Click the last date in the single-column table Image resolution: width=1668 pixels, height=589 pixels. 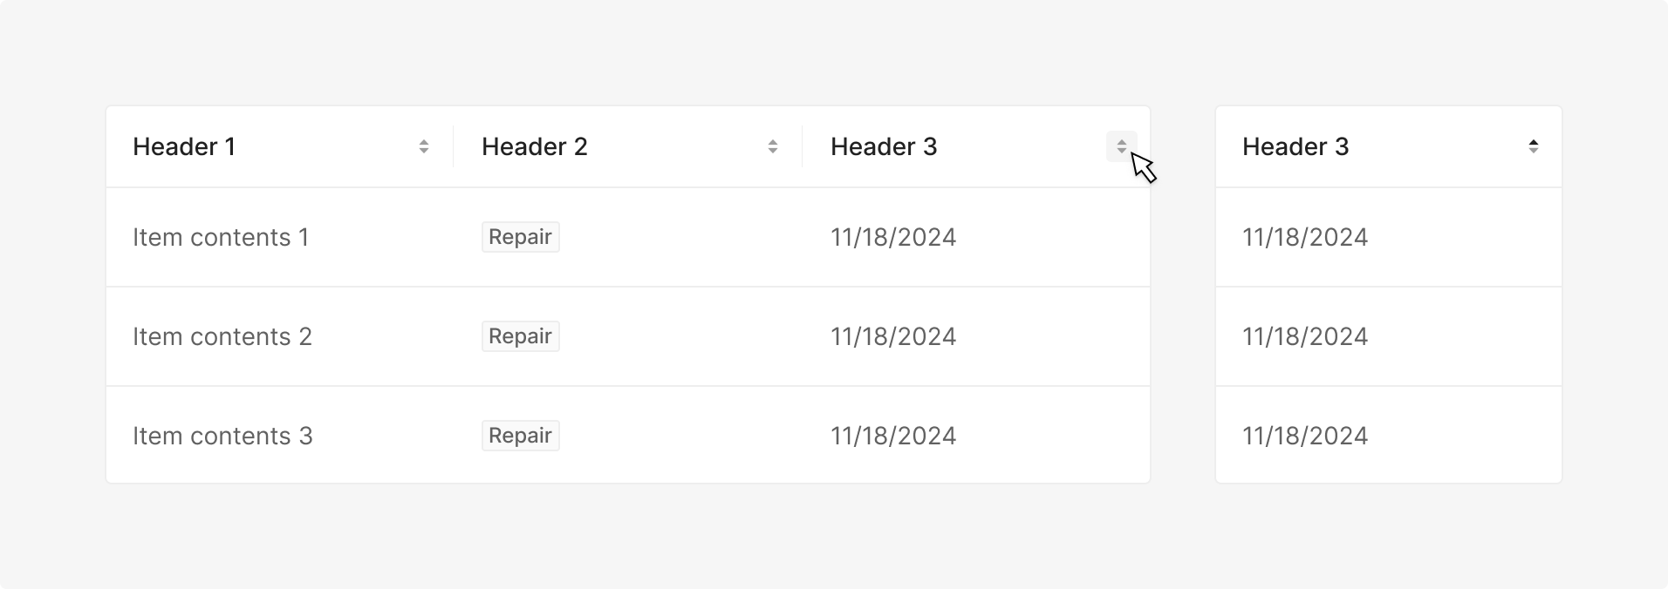coord(1305,436)
